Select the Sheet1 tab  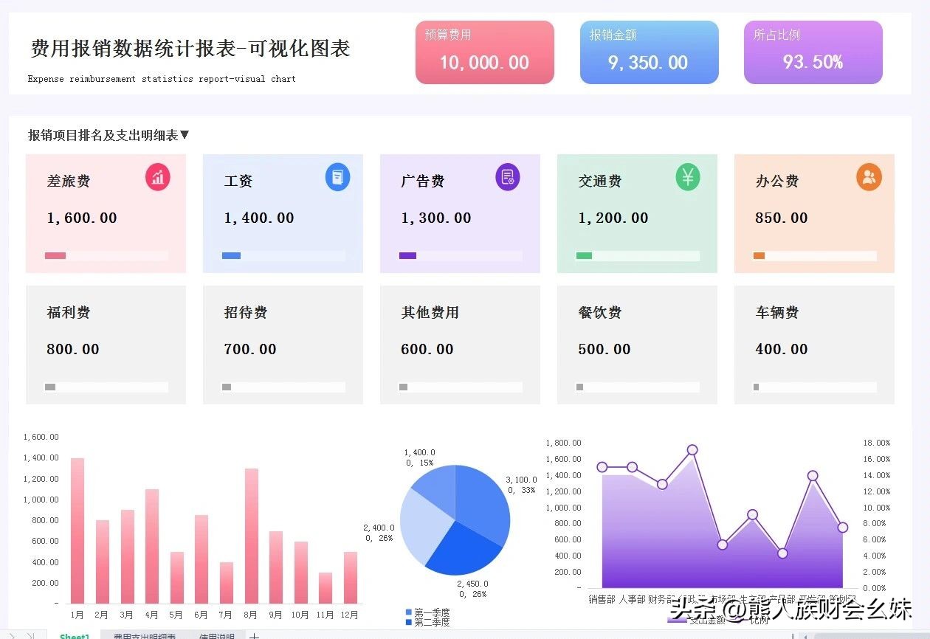point(74,635)
